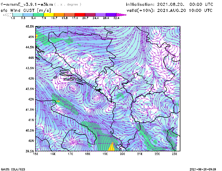
Task: Click the green 5.4–7.9 legend swatch
Action: [x=38, y=15]
